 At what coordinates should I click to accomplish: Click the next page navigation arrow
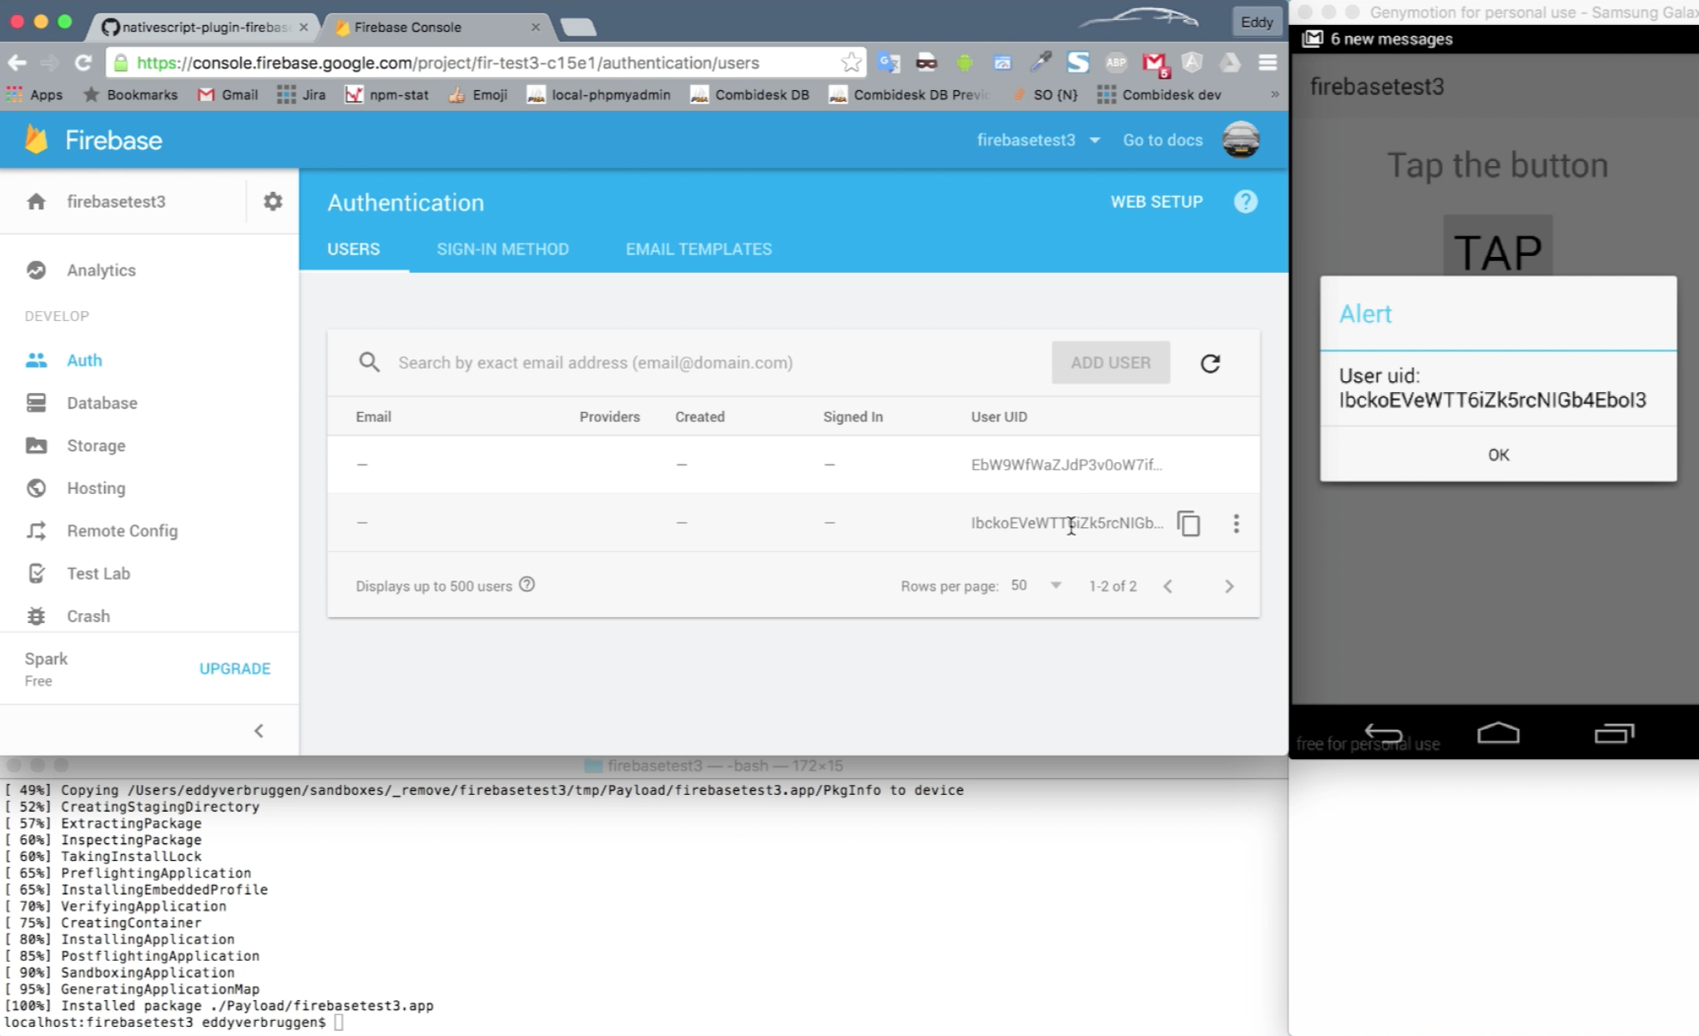point(1229,586)
